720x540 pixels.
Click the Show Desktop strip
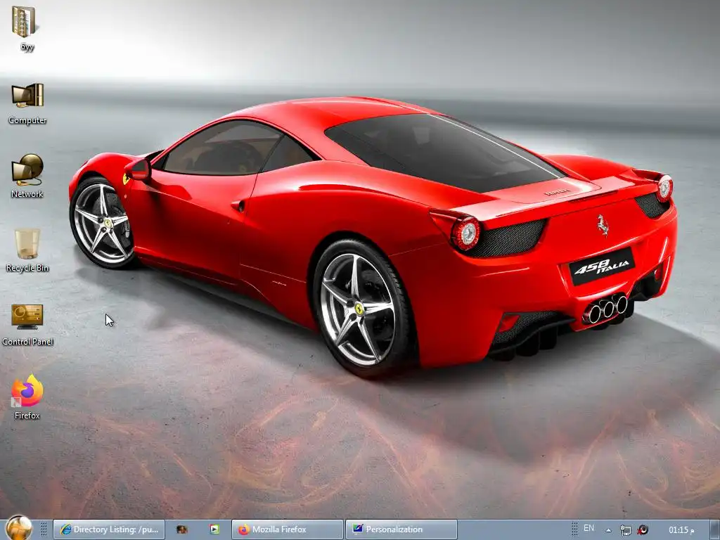(715, 530)
